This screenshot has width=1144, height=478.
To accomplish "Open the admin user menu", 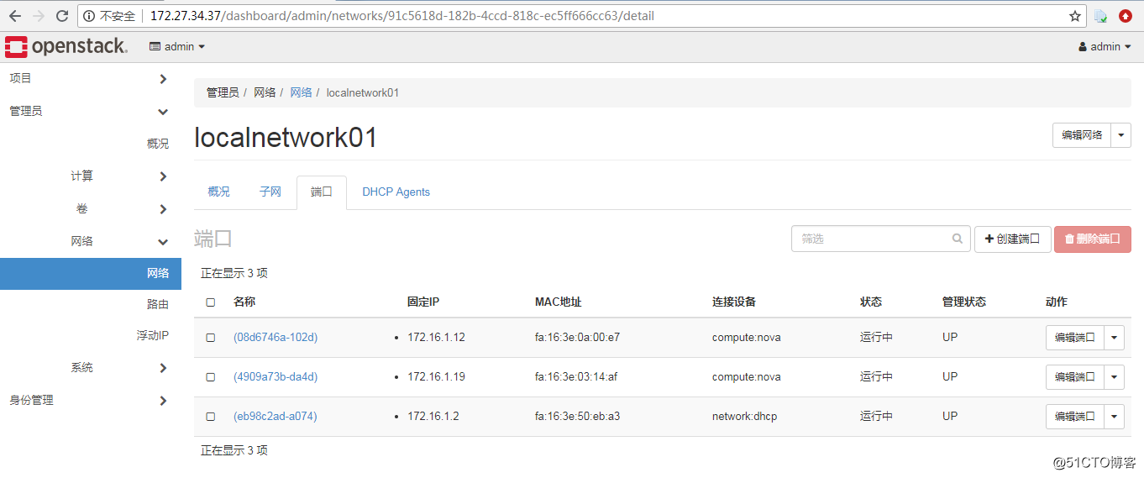I will [1105, 47].
